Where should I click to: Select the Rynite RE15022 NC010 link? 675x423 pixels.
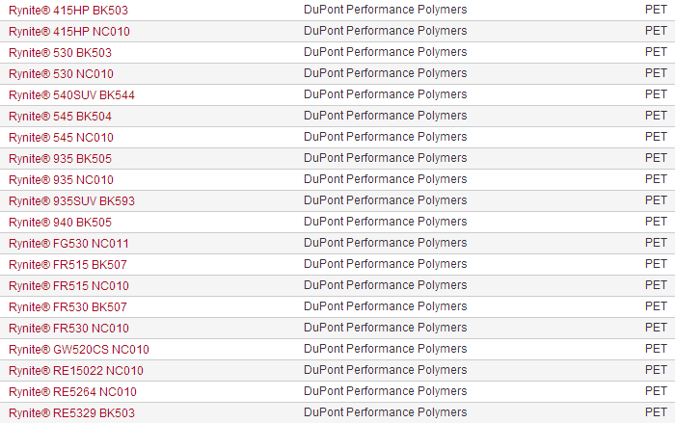(x=76, y=370)
